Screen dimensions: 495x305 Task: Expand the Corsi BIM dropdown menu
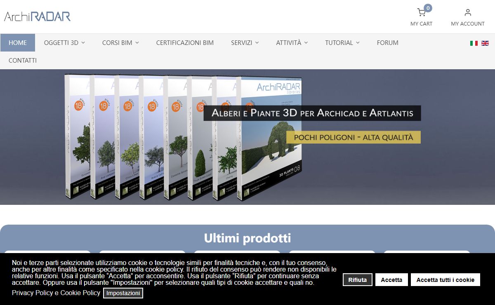[x=120, y=42]
